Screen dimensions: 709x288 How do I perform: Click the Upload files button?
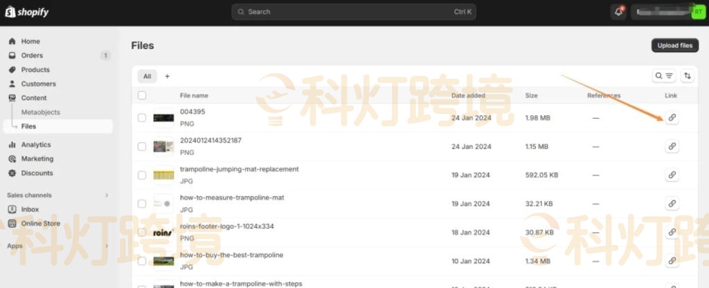[x=674, y=46]
